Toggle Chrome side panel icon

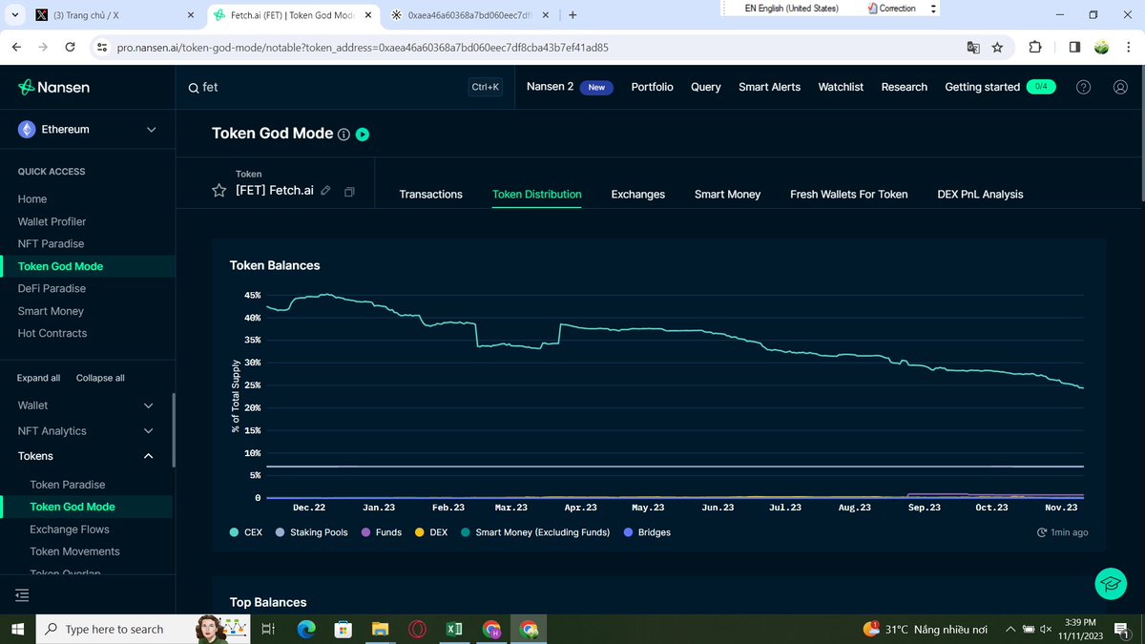1074,47
